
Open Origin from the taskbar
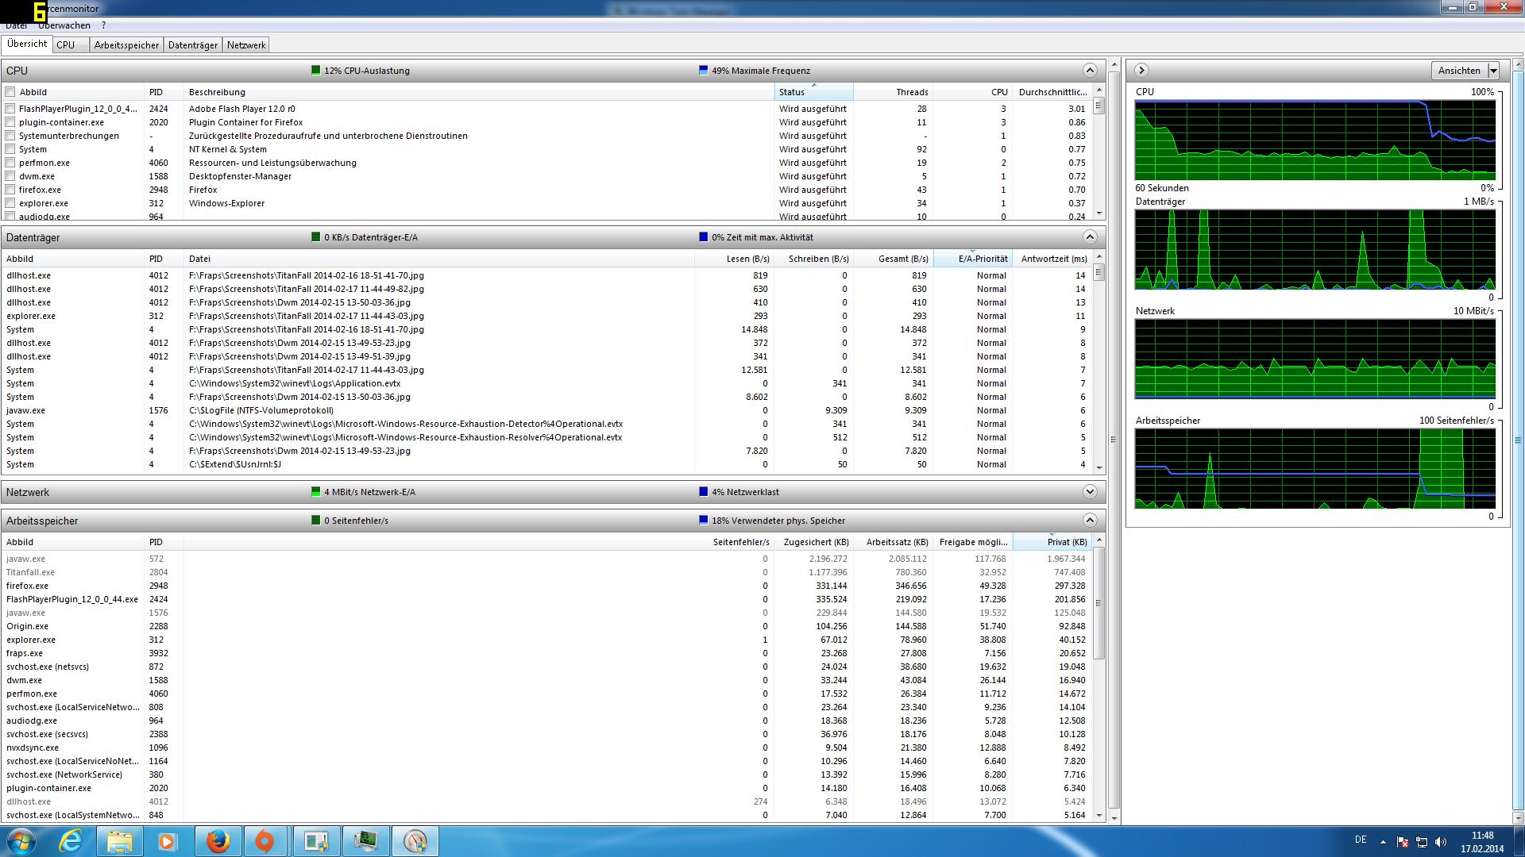coord(264,841)
